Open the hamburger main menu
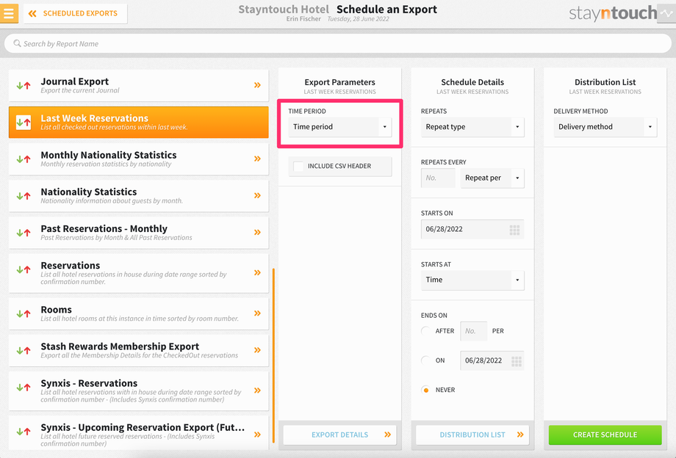Screen dimensions: 676x458 (9, 13)
